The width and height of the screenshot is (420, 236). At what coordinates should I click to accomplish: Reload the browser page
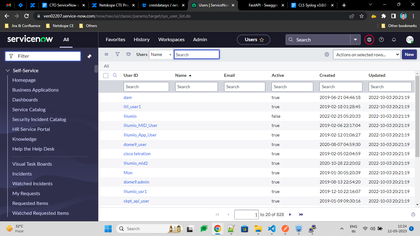26,16
